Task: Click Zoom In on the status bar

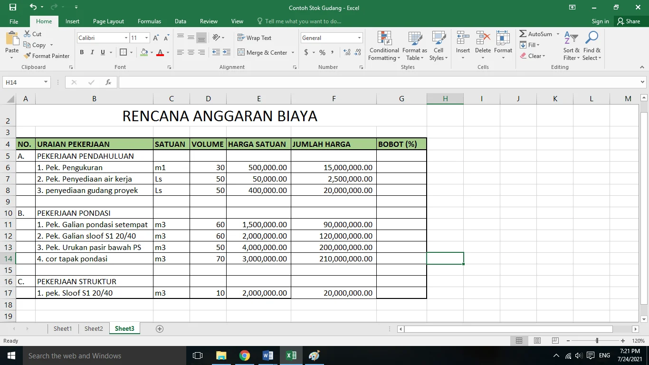Action: (x=622, y=341)
